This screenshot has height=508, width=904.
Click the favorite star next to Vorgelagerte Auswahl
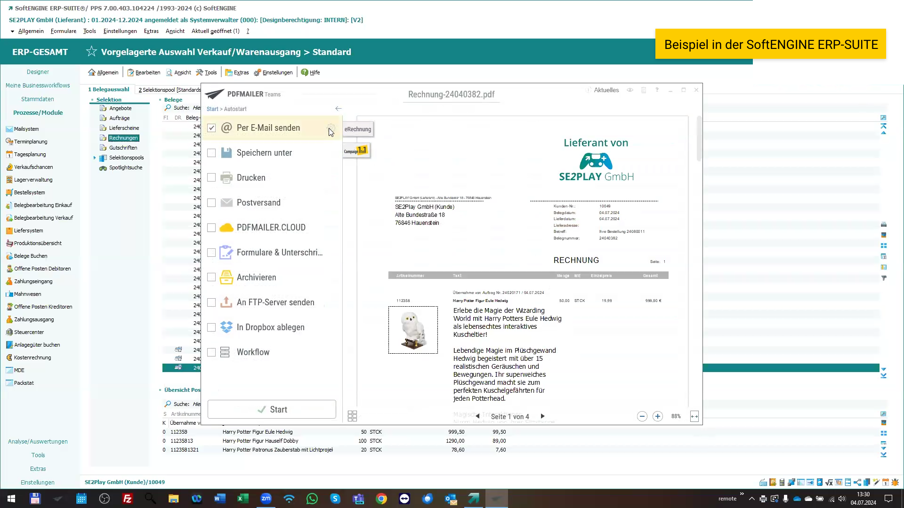point(91,52)
